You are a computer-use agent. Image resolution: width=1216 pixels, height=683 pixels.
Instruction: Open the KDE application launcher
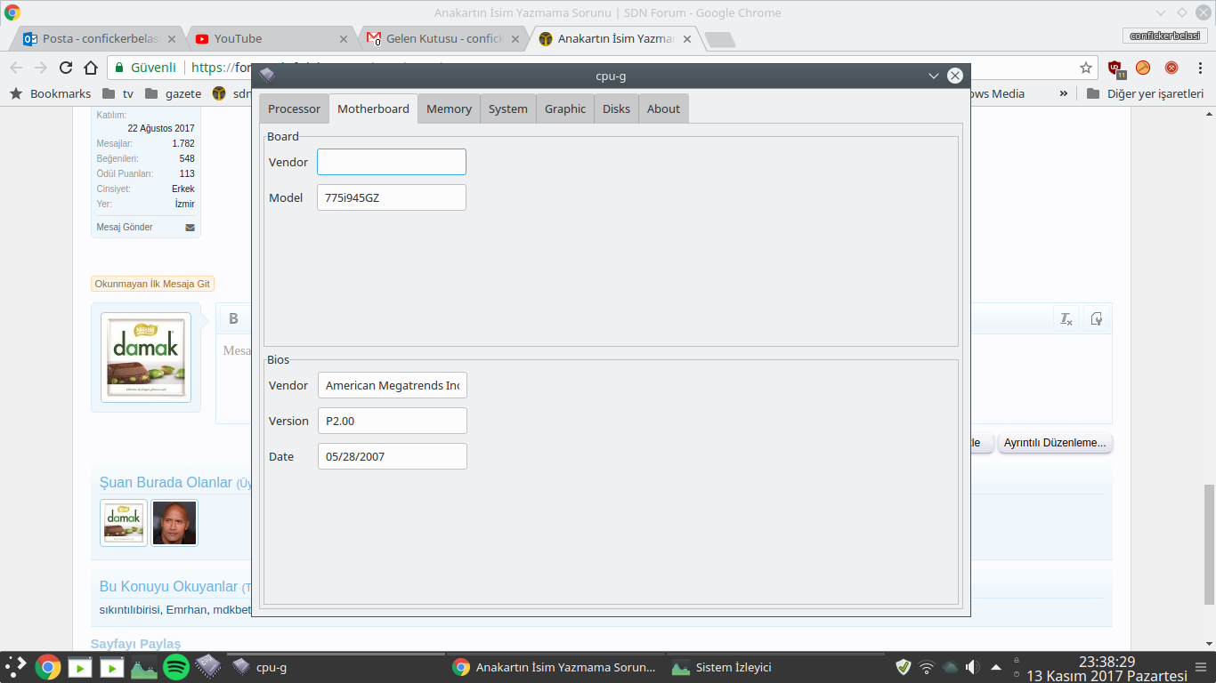pos(16,667)
